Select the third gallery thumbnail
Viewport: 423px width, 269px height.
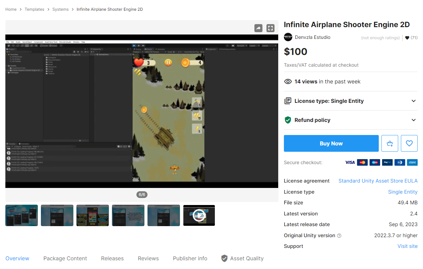93,215
